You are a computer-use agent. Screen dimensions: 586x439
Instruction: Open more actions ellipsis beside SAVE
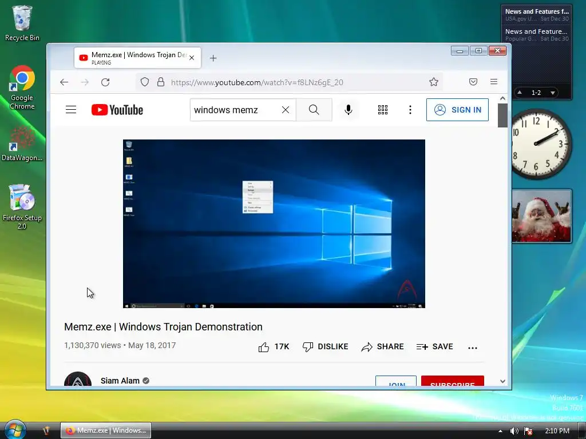(x=473, y=348)
